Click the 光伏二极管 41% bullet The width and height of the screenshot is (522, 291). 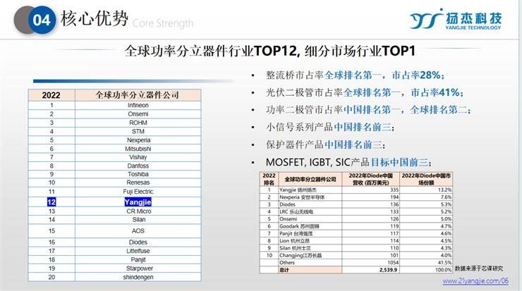coord(365,92)
